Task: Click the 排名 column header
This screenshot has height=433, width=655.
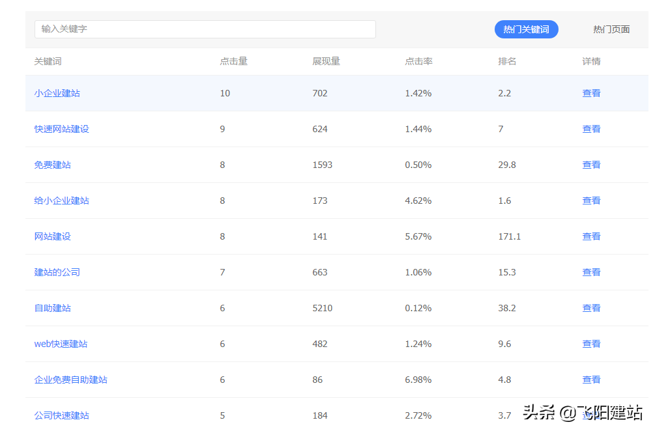Action: click(507, 61)
